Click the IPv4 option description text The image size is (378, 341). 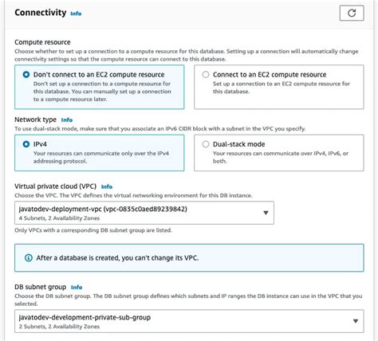click(x=101, y=157)
